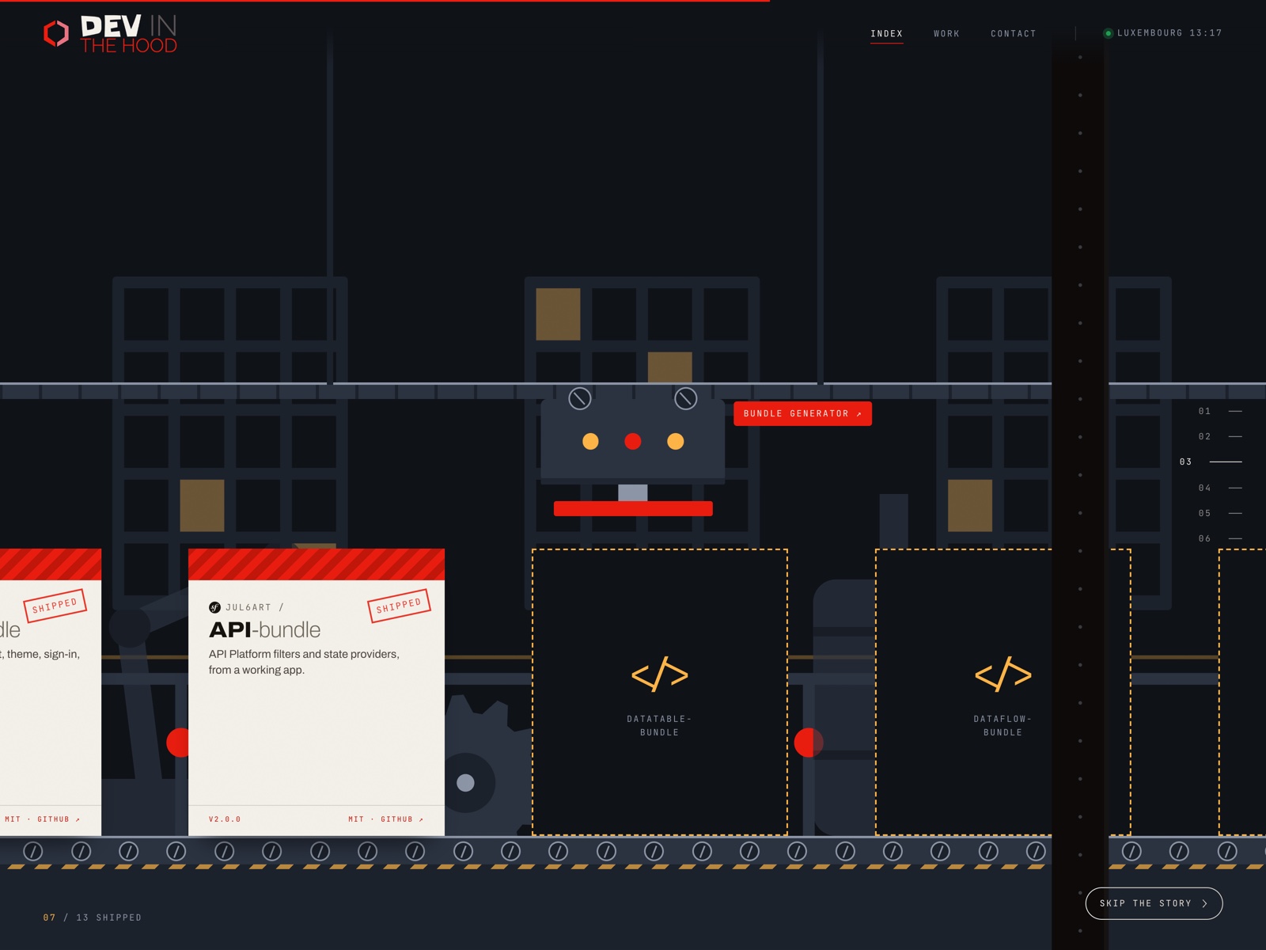Click the chevron in SKIP THE STORY
The width and height of the screenshot is (1266, 950).
pos(1205,903)
